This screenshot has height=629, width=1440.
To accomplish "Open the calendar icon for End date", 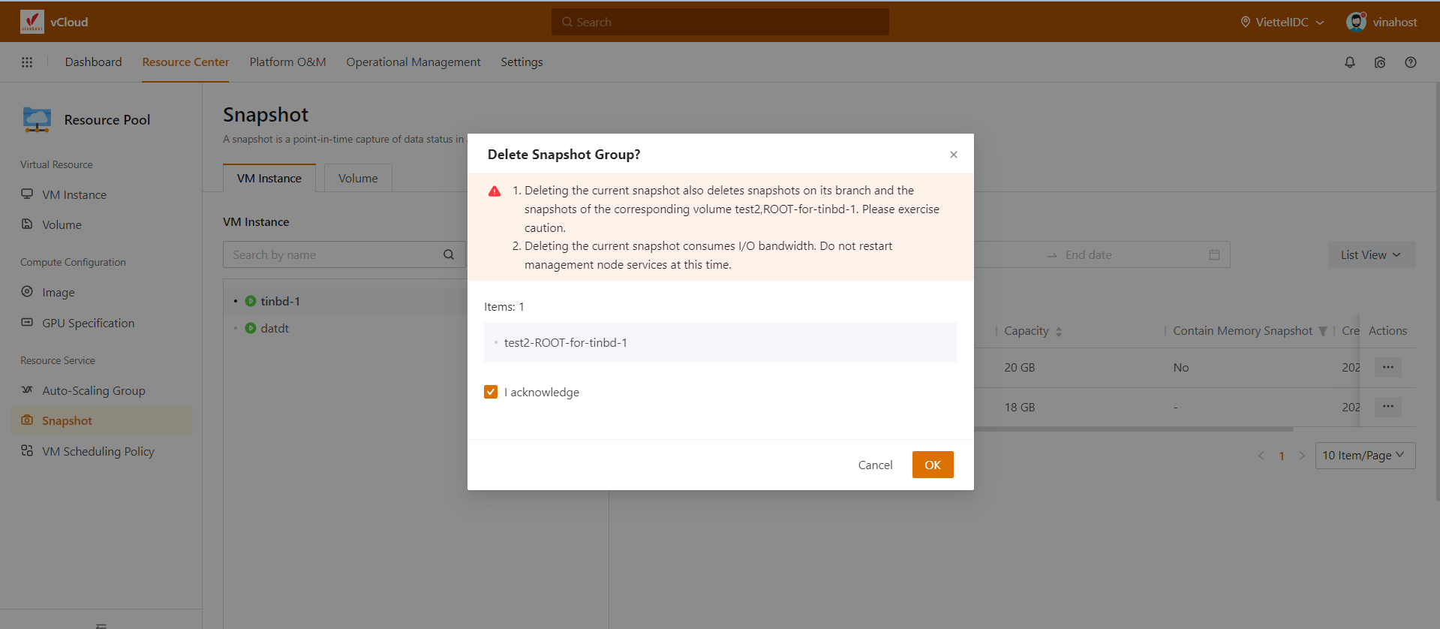I will point(1214,254).
